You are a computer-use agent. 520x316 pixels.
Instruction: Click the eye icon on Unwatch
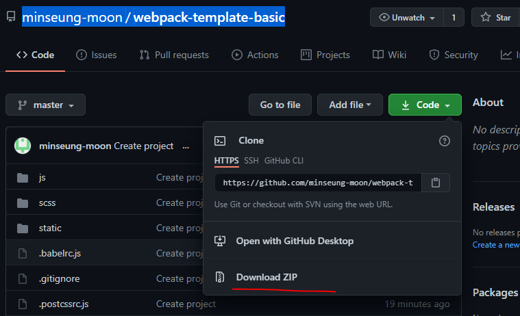point(384,17)
